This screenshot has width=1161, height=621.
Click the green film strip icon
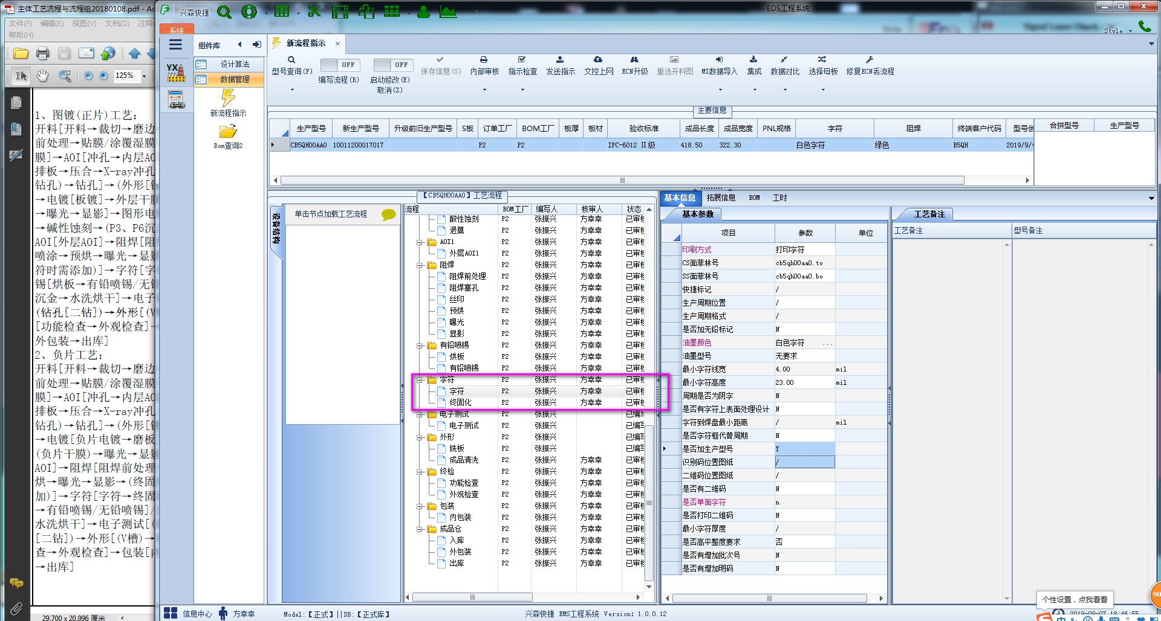(x=340, y=11)
